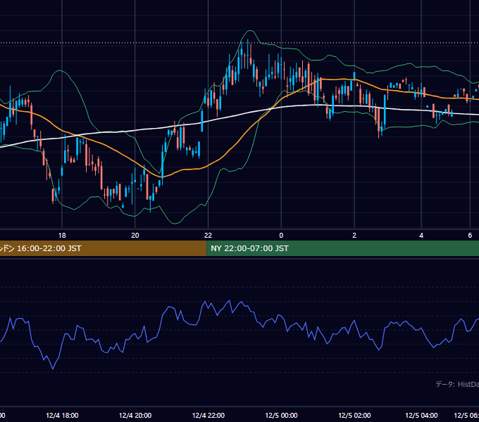Click the "4" hour label on upper time axis
Viewport: 479px width, 422px height.
[x=421, y=236]
